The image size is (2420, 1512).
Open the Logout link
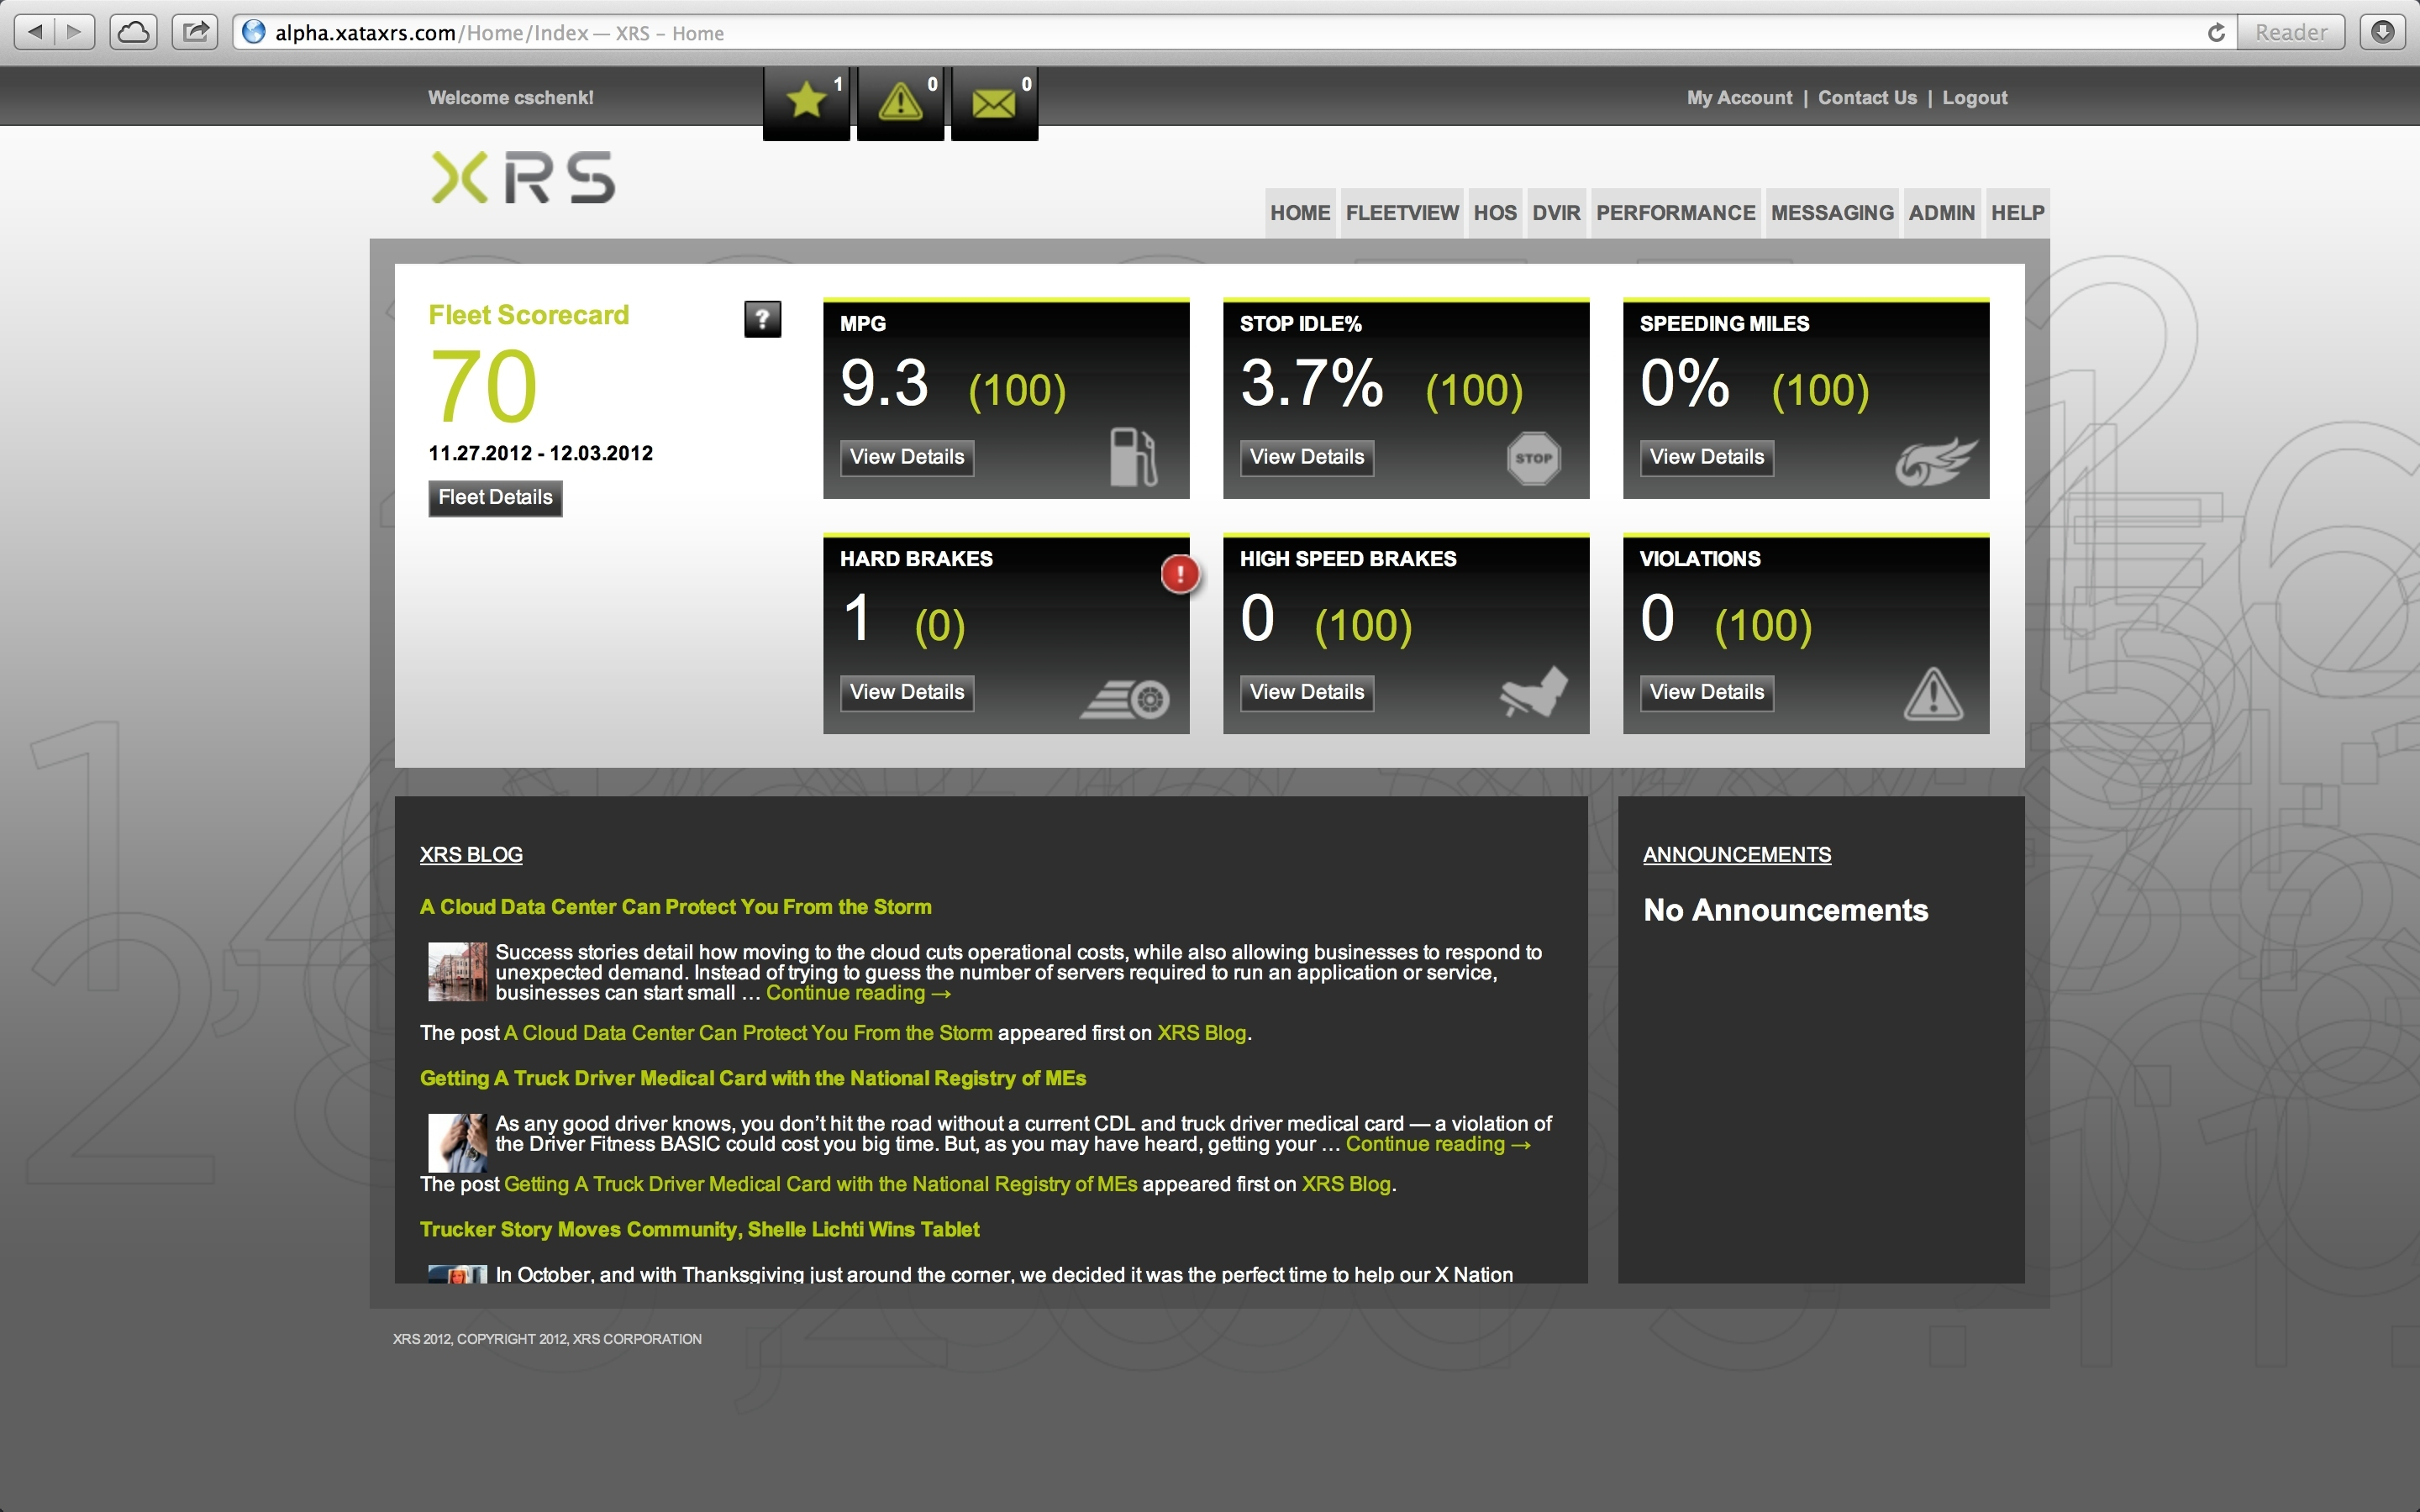[x=1975, y=97]
